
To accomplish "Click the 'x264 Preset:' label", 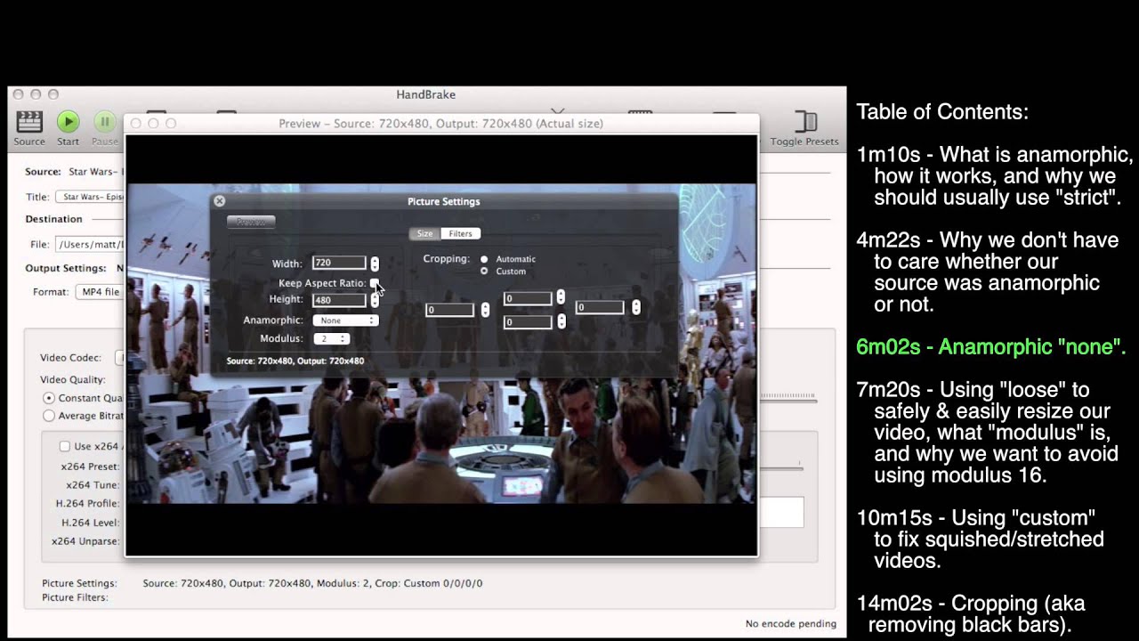I will [x=90, y=467].
